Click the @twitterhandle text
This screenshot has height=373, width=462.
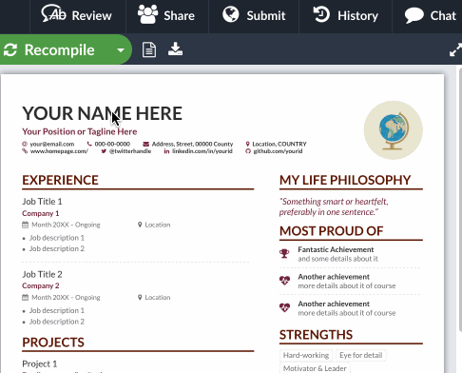pyautogui.click(x=130, y=151)
